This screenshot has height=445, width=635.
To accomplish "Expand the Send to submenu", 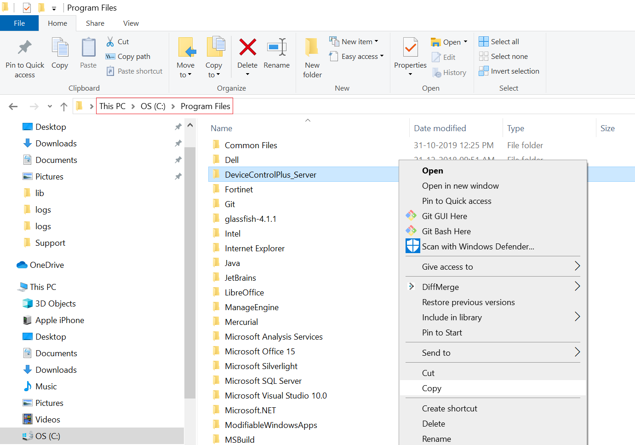I will (x=578, y=352).
